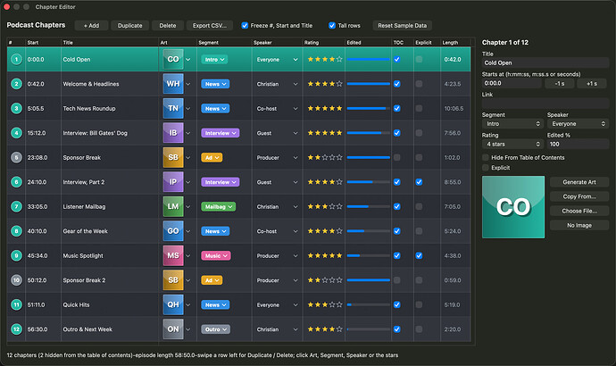Set star rating for Listener Mailbag row
The width and height of the screenshot is (616, 366).
324,206
